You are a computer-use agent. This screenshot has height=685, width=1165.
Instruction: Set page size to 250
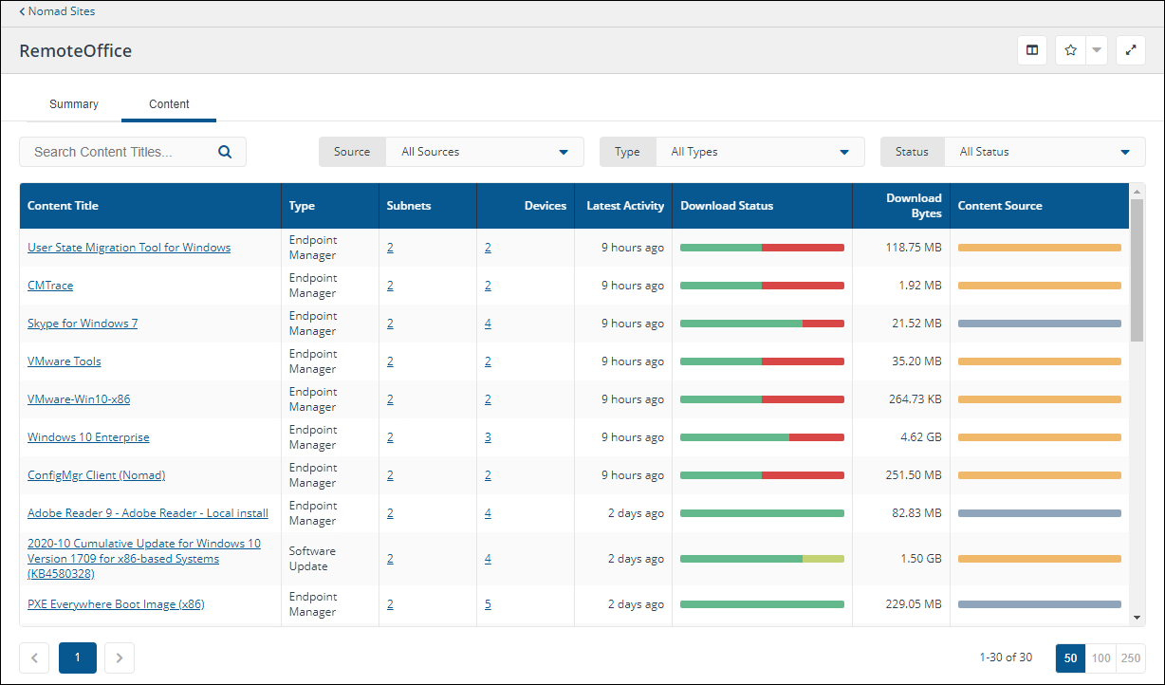(1131, 657)
